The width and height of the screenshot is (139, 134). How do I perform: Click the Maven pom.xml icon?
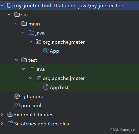[17, 105]
